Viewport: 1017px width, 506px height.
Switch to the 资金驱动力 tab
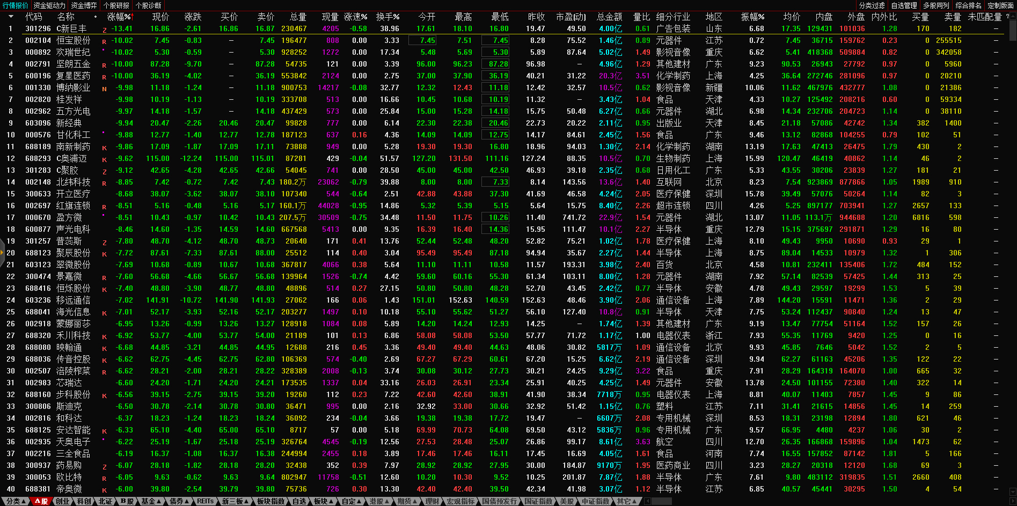coord(49,5)
